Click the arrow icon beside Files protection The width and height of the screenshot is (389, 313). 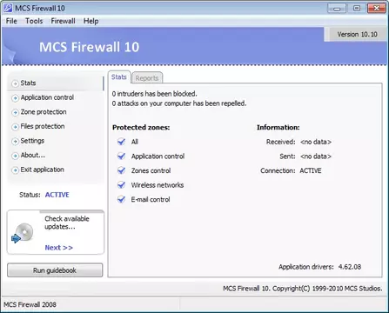15,127
